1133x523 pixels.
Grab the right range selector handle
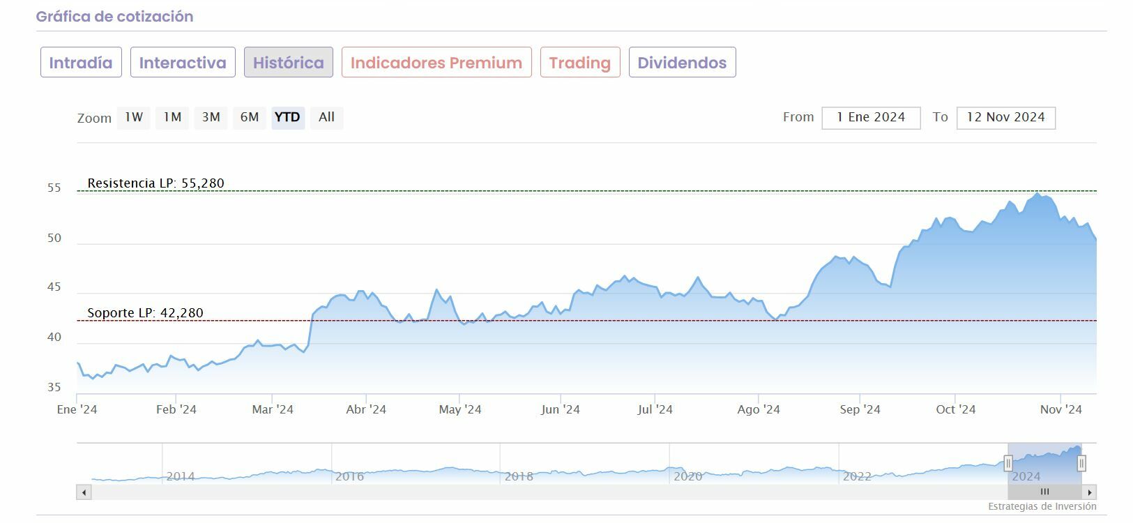(x=1081, y=463)
